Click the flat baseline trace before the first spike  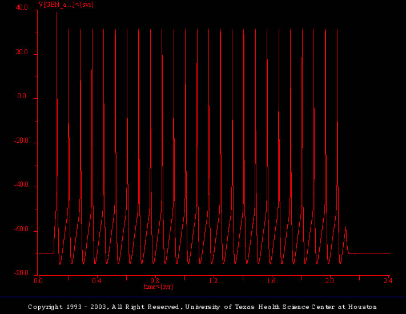(x=46, y=253)
